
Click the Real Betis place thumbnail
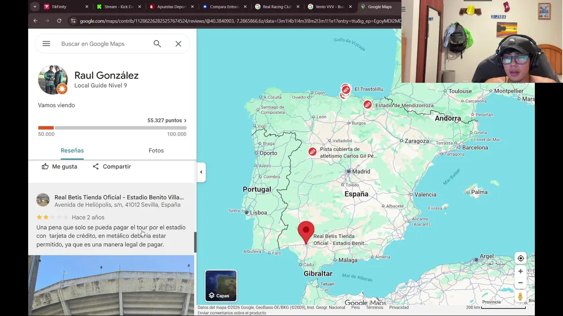[x=43, y=200]
